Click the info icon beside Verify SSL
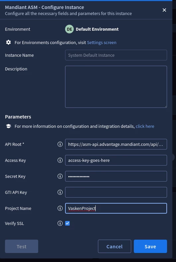 click(x=60, y=223)
